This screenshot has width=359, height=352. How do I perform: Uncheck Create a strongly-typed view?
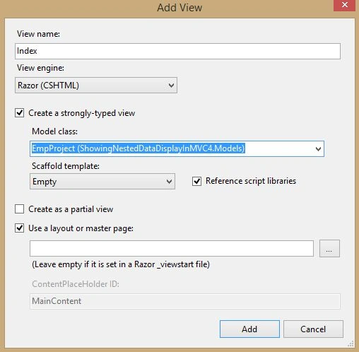click(x=20, y=113)
